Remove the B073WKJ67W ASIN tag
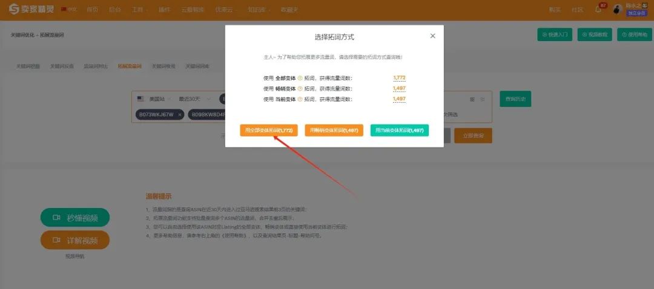 coord(180,114)
